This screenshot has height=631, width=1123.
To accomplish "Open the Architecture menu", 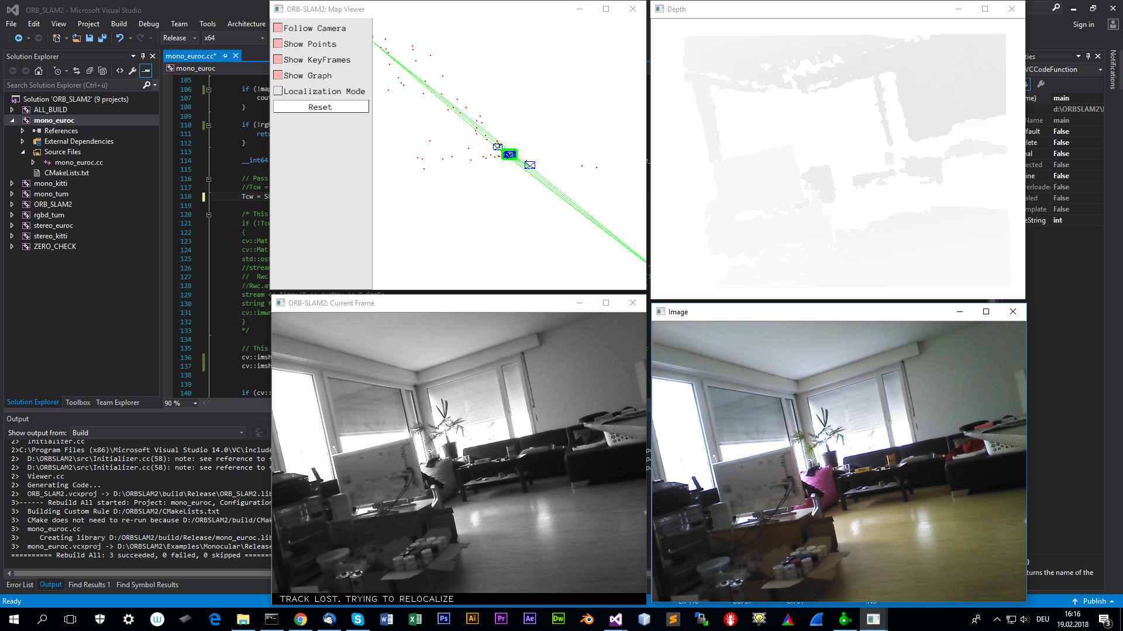I will tap(246, 24).
